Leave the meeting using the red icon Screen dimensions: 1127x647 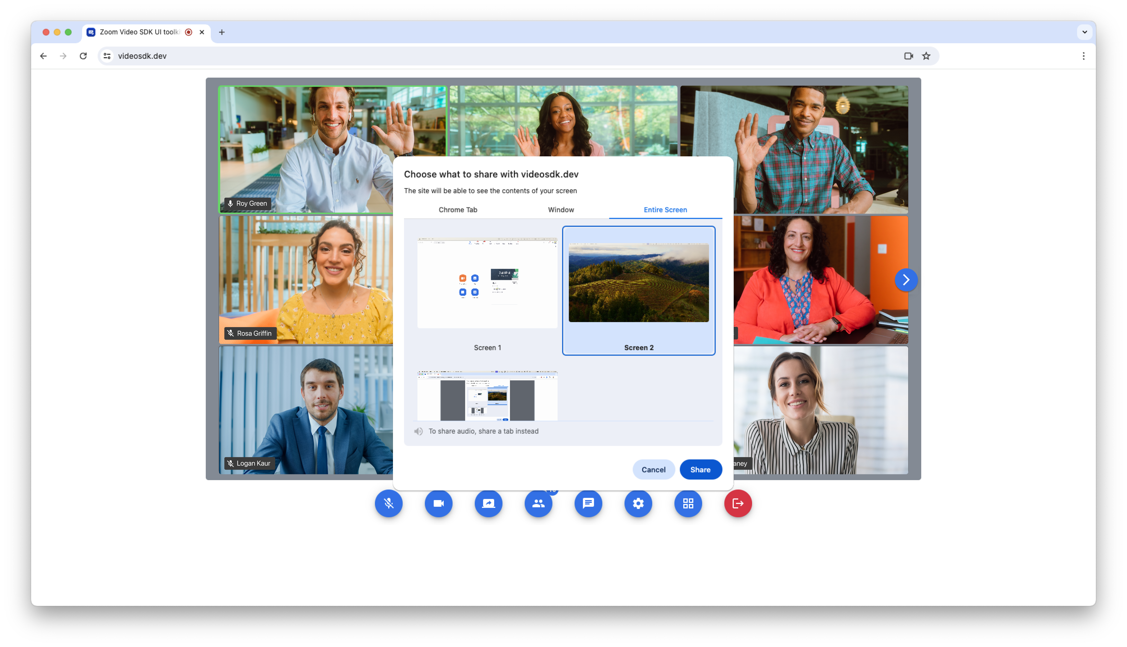pyautogui.click(x=738, y=503)
